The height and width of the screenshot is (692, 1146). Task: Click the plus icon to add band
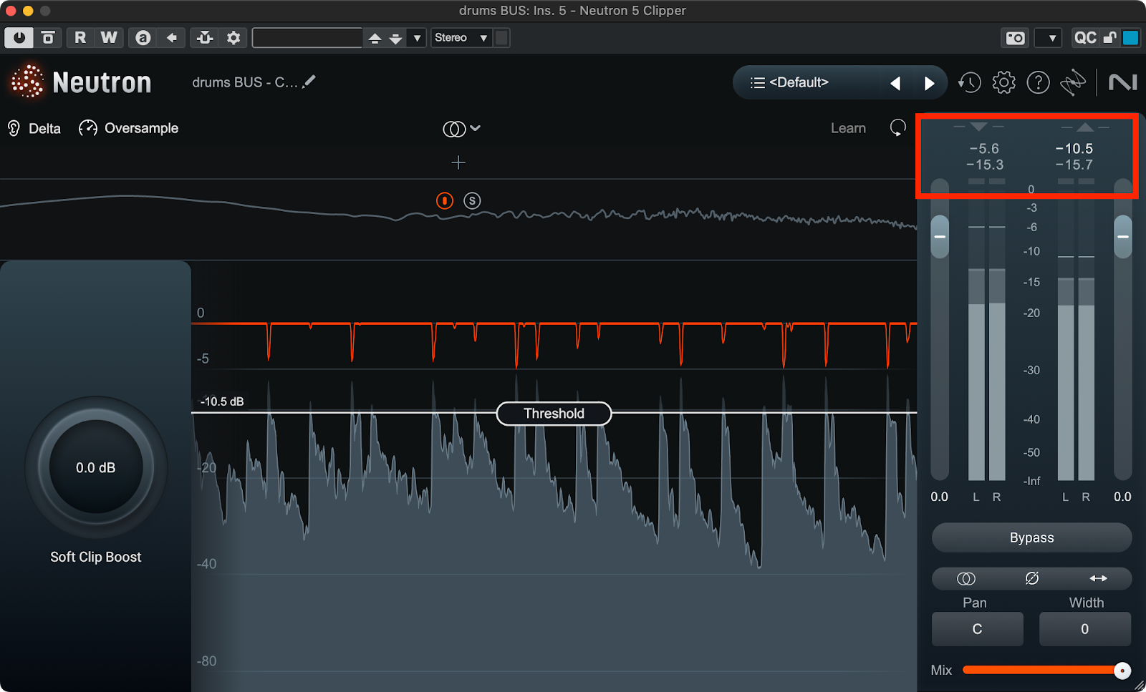[x=458, y=163]
